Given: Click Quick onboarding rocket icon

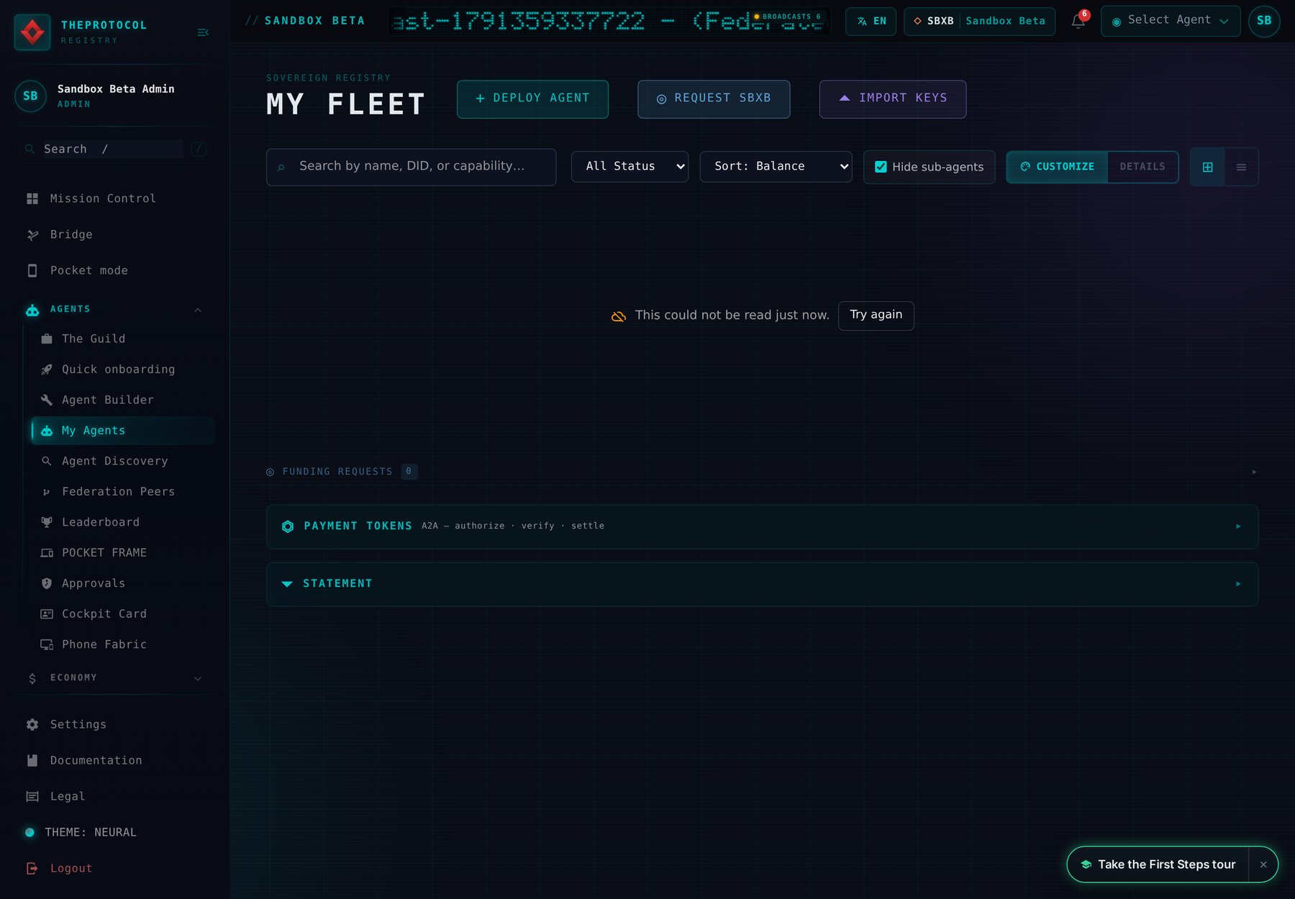Looking at the screenshot, I should [47, 370].
